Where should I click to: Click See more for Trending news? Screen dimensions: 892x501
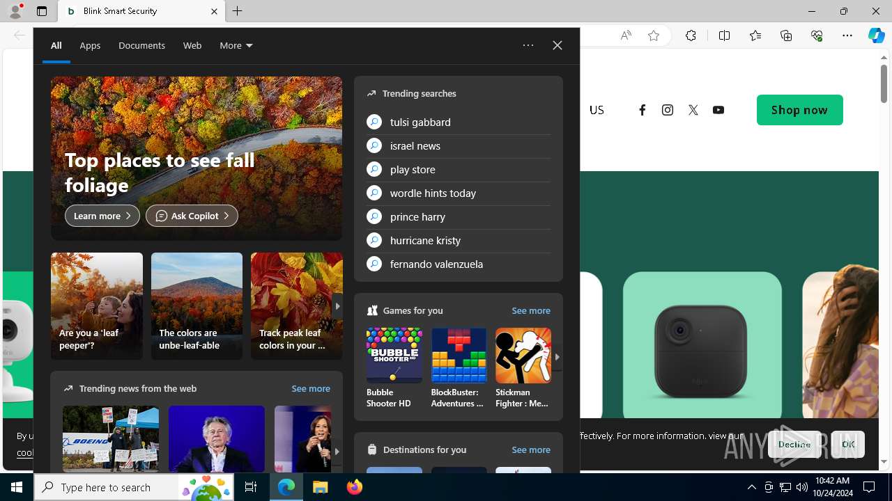(x=311, y=388)
